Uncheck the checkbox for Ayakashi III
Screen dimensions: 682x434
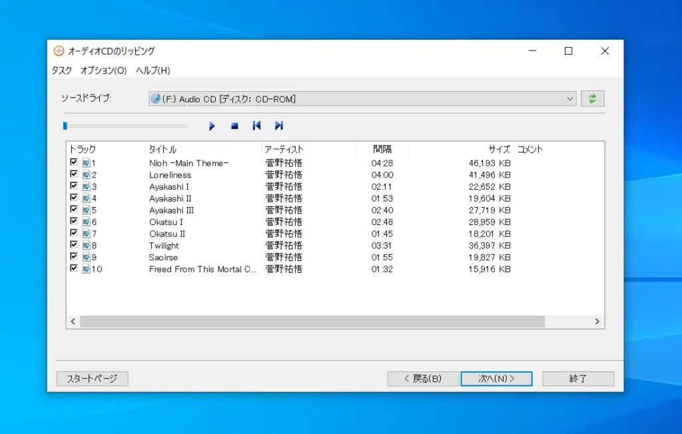point(74,209)
